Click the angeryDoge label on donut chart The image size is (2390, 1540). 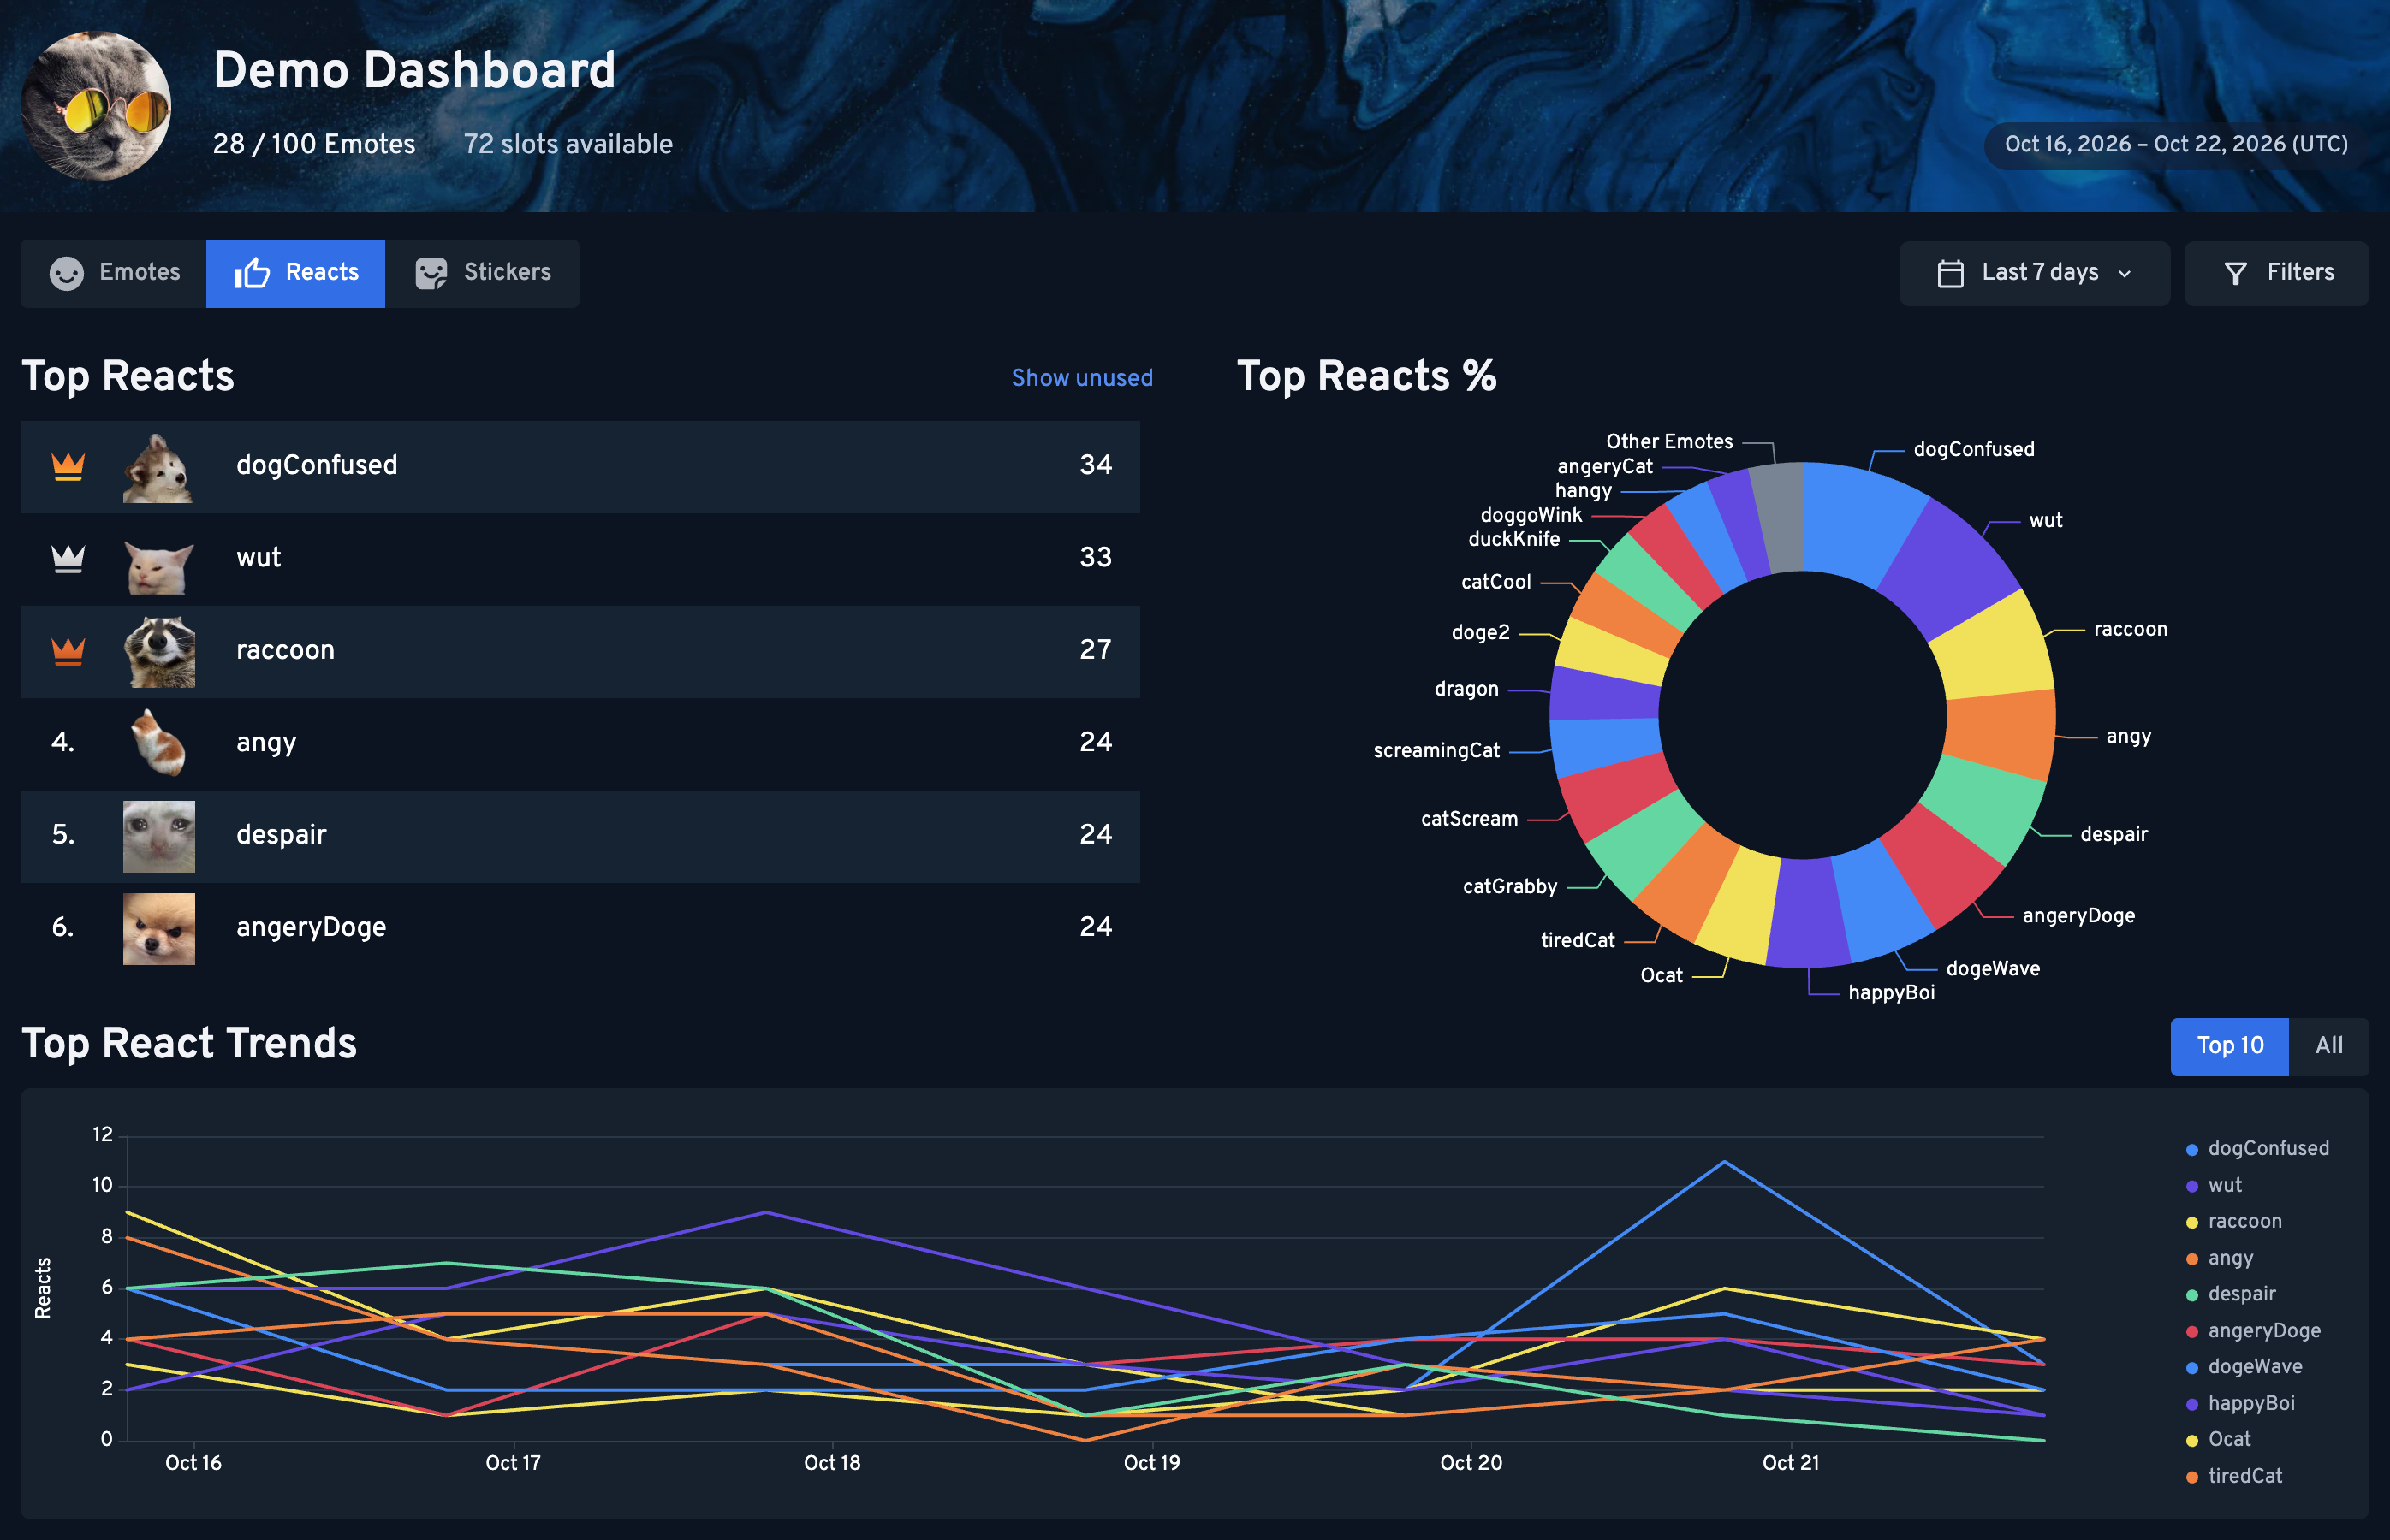coord(2078,916)
